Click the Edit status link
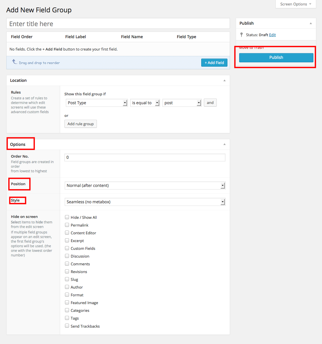The width and height of the screenshot is (322, 344). click(272, 35)
